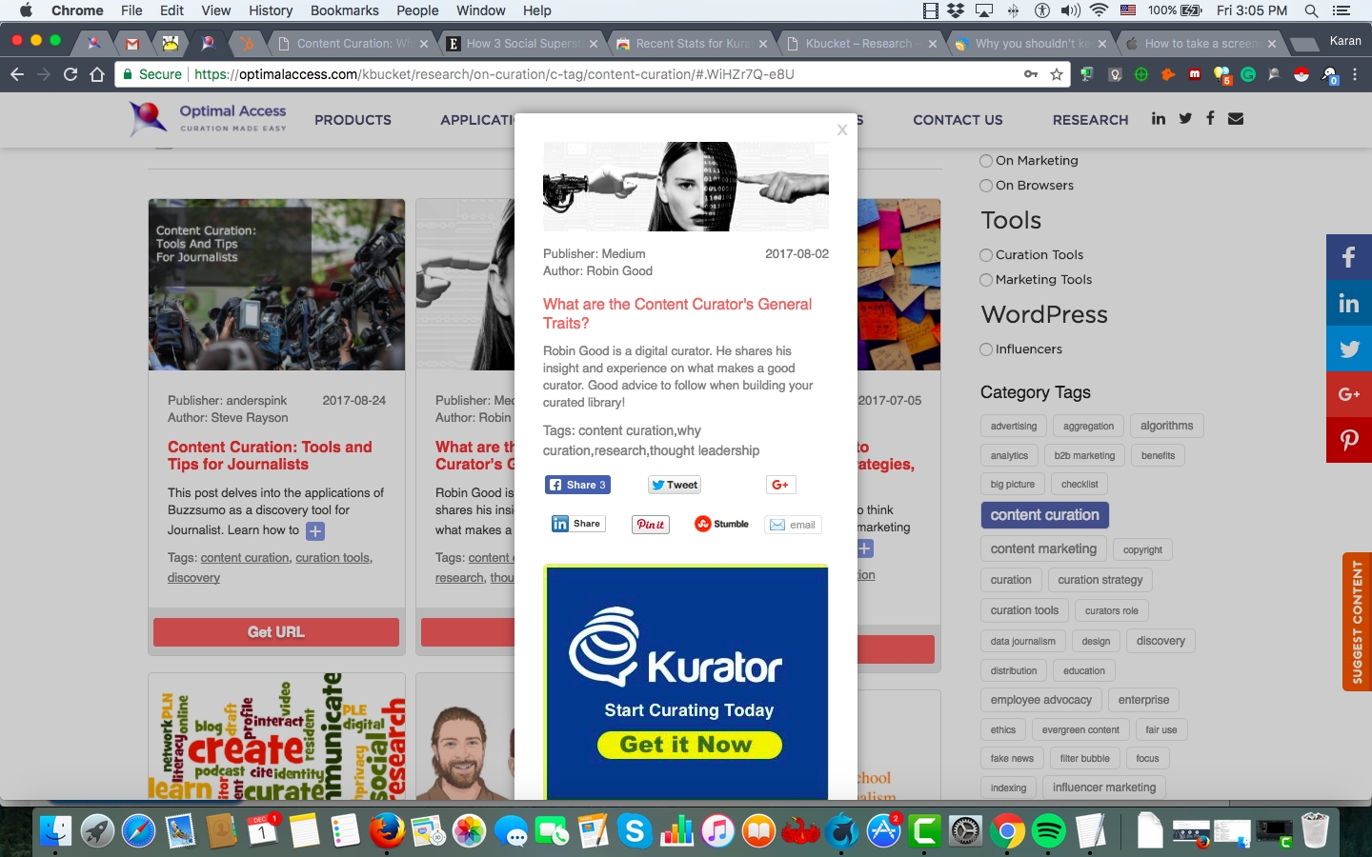
Task: Switch to the 'Recent Stats for Kura' tab
Action: click(x=692, y=43)
